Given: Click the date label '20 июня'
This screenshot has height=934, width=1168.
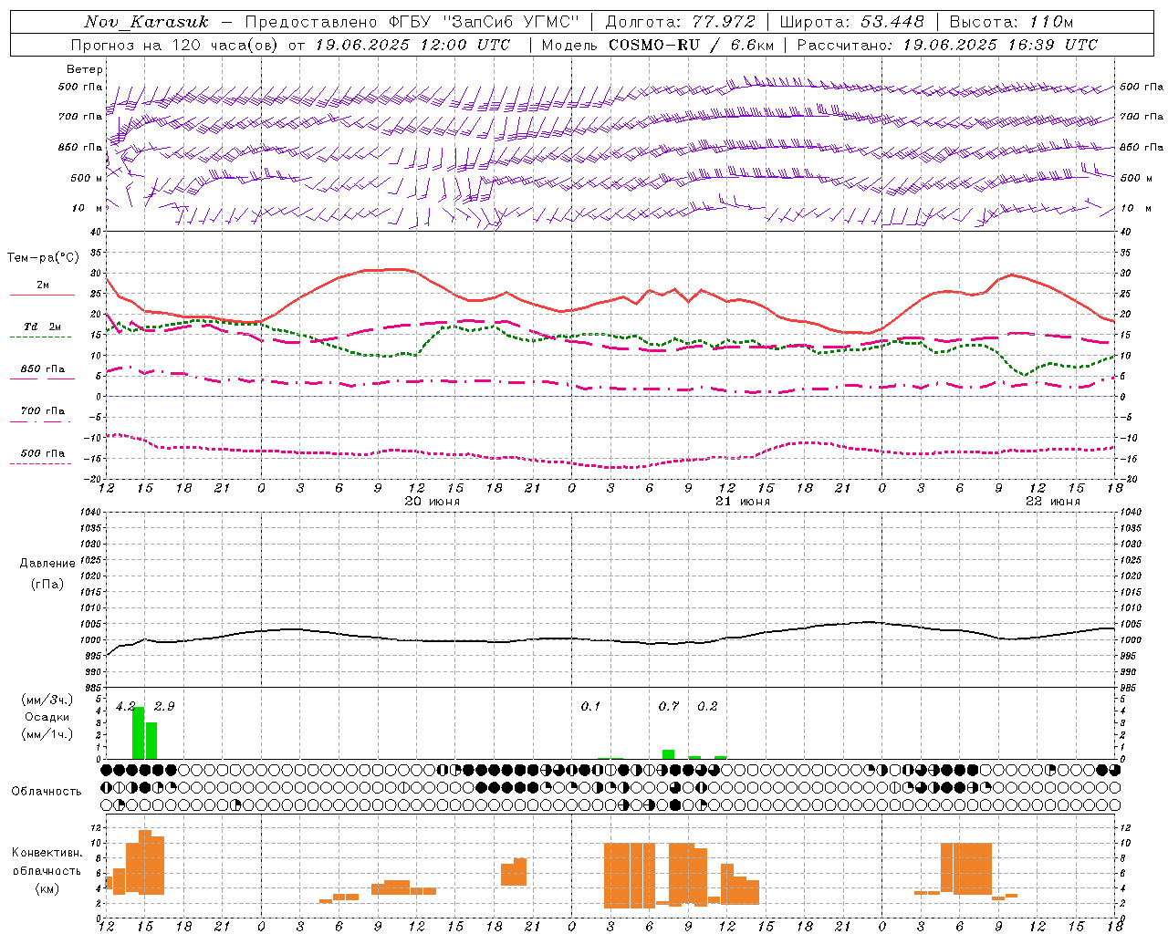Looking at the screenshot, I should coord(433,502).
